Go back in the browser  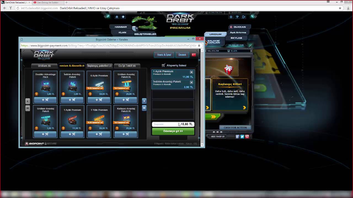(5, 8)
